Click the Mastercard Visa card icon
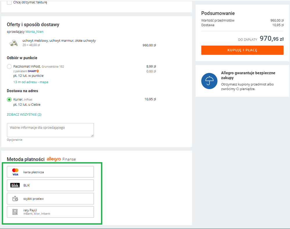 pyautogui.click(x=15, y=172)
